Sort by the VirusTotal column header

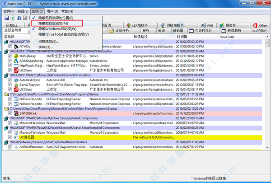tap(240, 37)
